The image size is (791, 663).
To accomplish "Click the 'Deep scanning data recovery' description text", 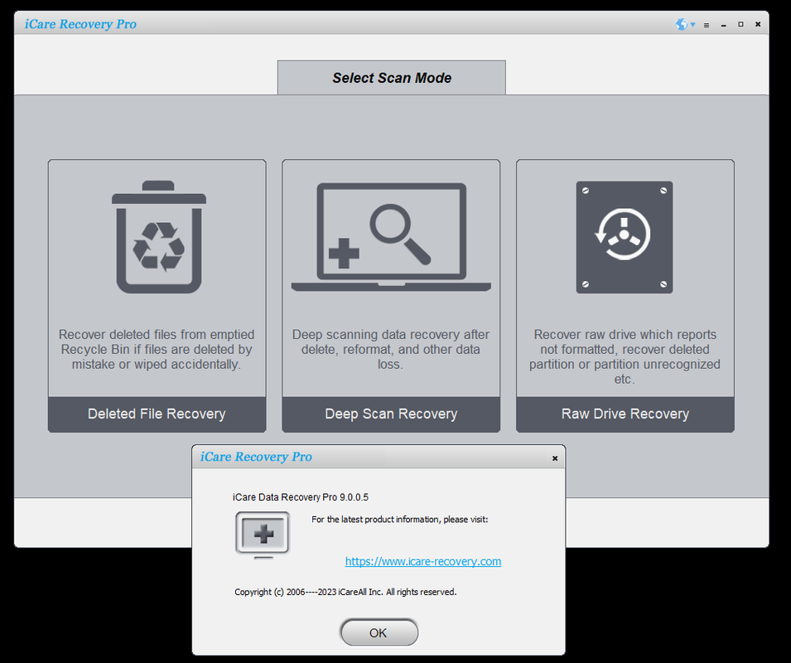I will tap(391, 349).
